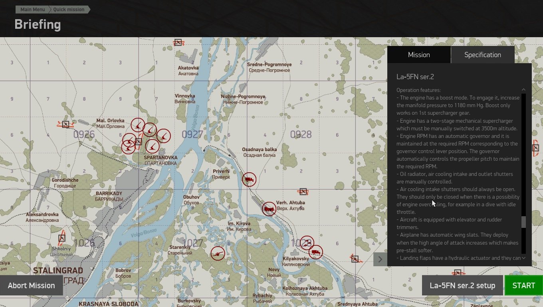Select the artillery cannon marker east of Starenkiy
The width and height of the screenshot is (543, 307).
click(218, 253)
